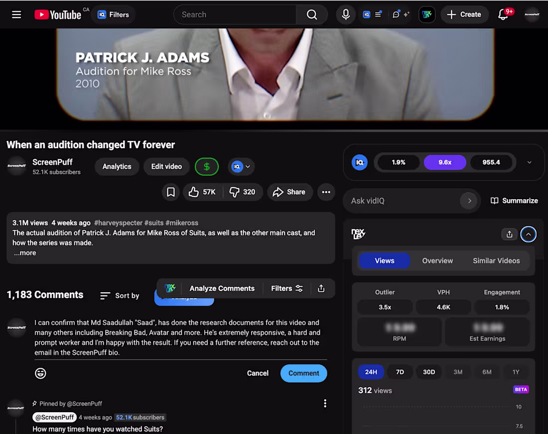The height and width of the screenshot is (434, 548).
Task: Click the export icon beside comment Filters
Action: click(x=321, y=288)
